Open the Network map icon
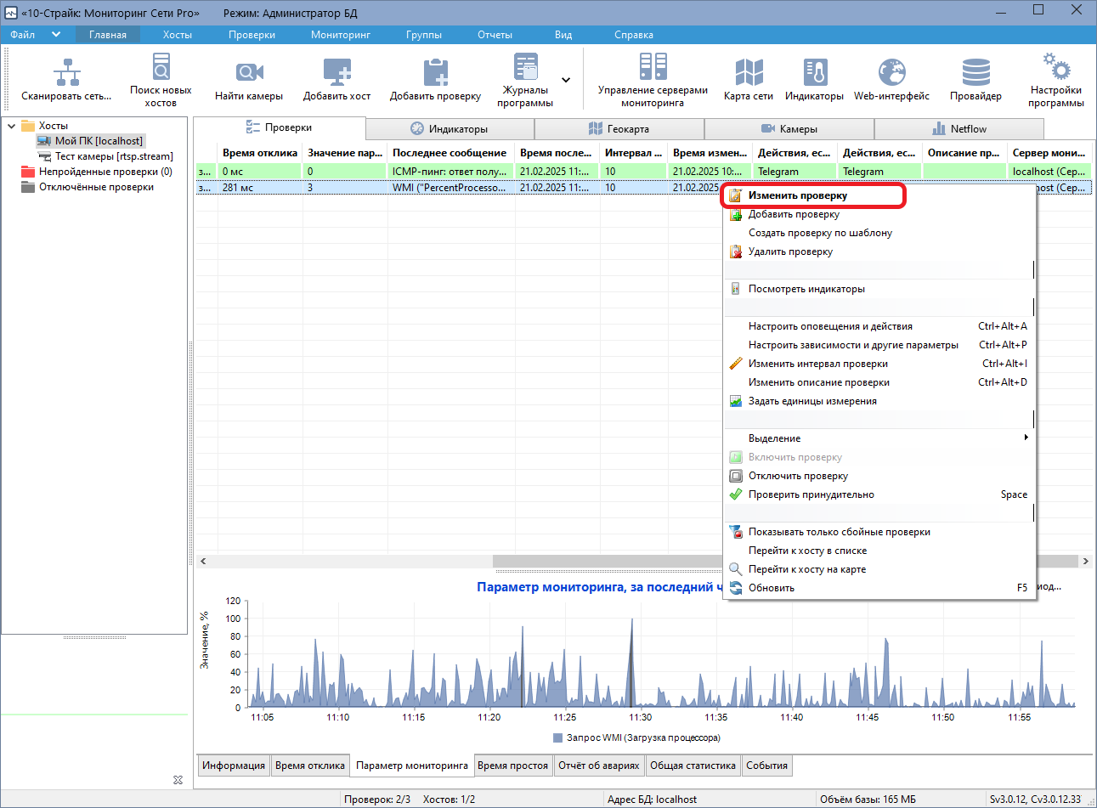 [748, 74]
